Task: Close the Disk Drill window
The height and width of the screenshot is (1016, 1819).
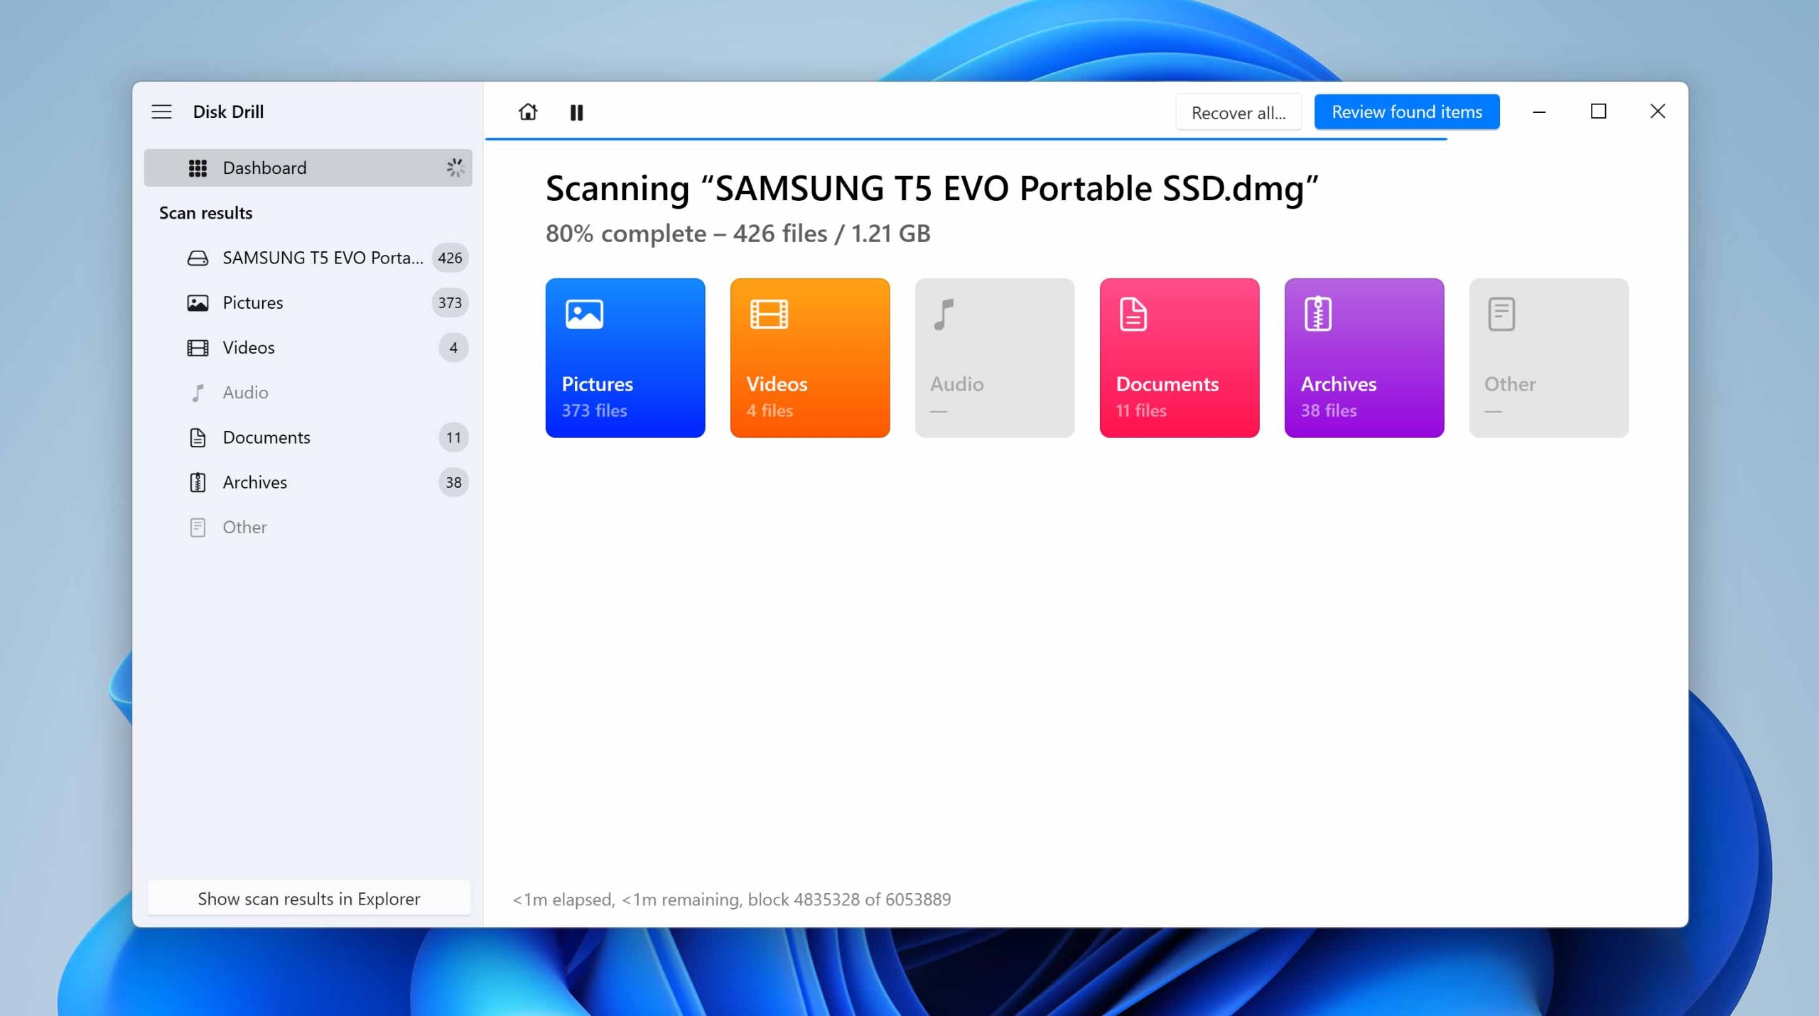Action: tap(1657, 111)
